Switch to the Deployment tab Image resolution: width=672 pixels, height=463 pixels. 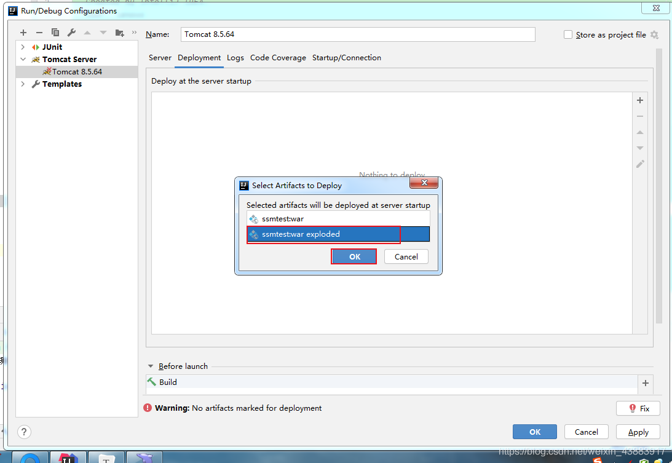point(199,58)
